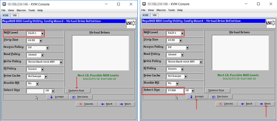
Task: Open Macros menu in right KVM Console
Action: pyautogui.click(x=161, y=10)
